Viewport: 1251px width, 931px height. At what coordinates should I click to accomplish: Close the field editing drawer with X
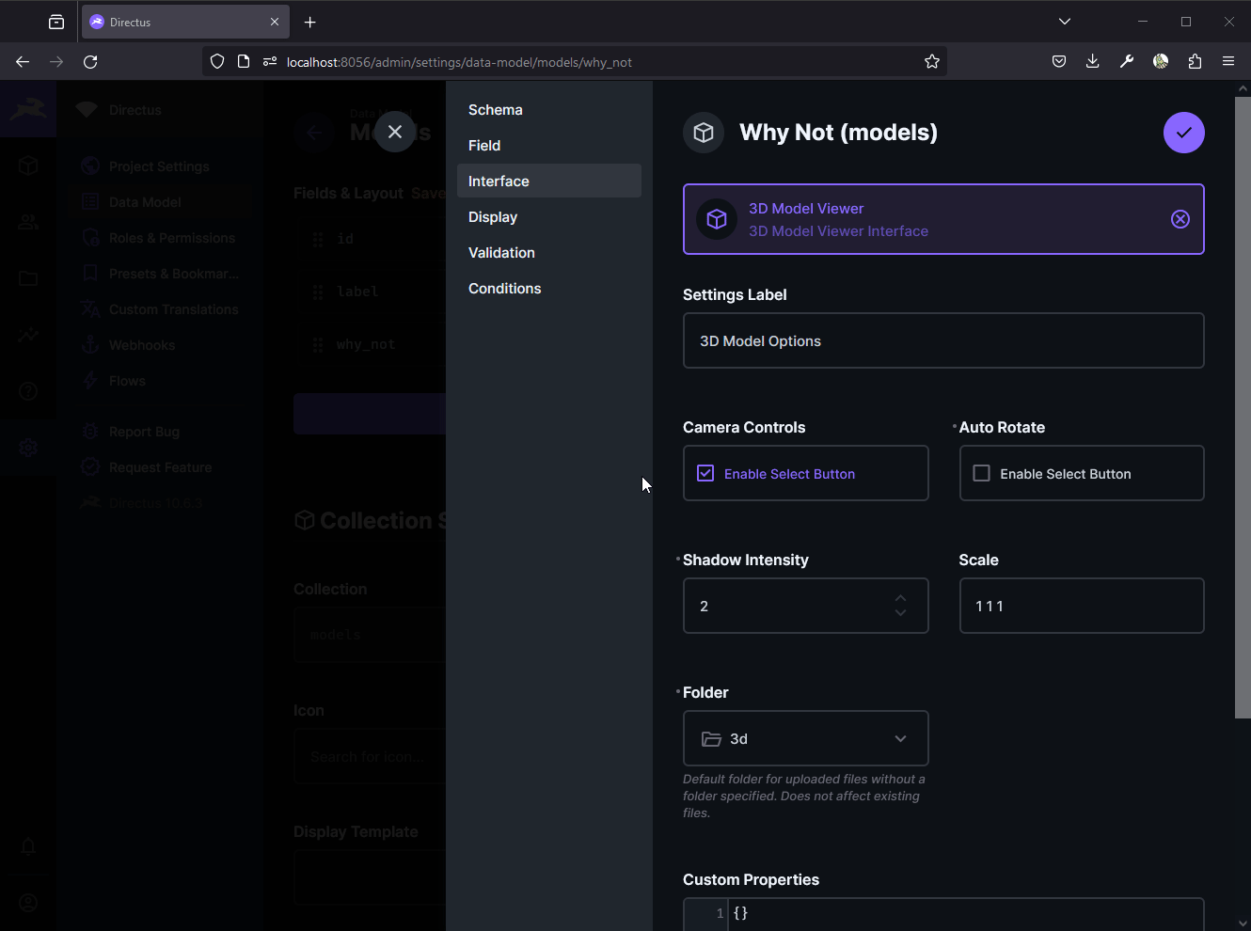click(395, 132)
